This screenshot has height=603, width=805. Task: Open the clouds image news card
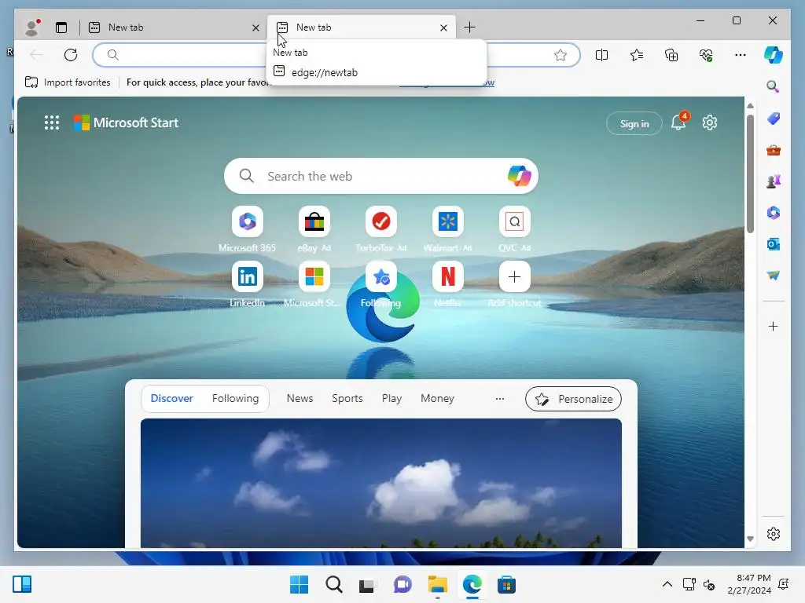click(381, 483)
